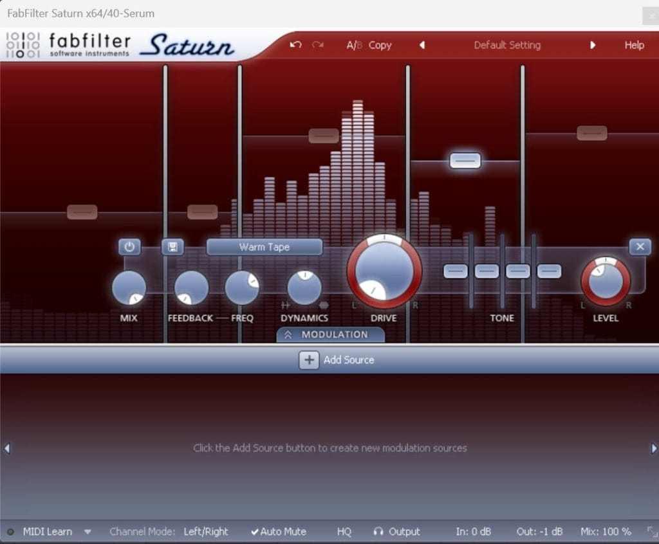Remove band with the X icon
The image size is (659, 544).
640,247
